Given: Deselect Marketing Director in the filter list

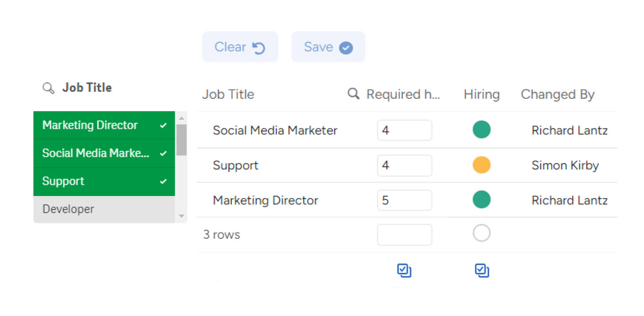Looking at the screenshot, I should [x=104, y=125].
